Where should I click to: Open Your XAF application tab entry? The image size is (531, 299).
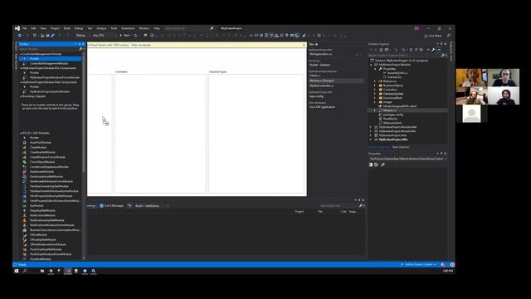322,107
